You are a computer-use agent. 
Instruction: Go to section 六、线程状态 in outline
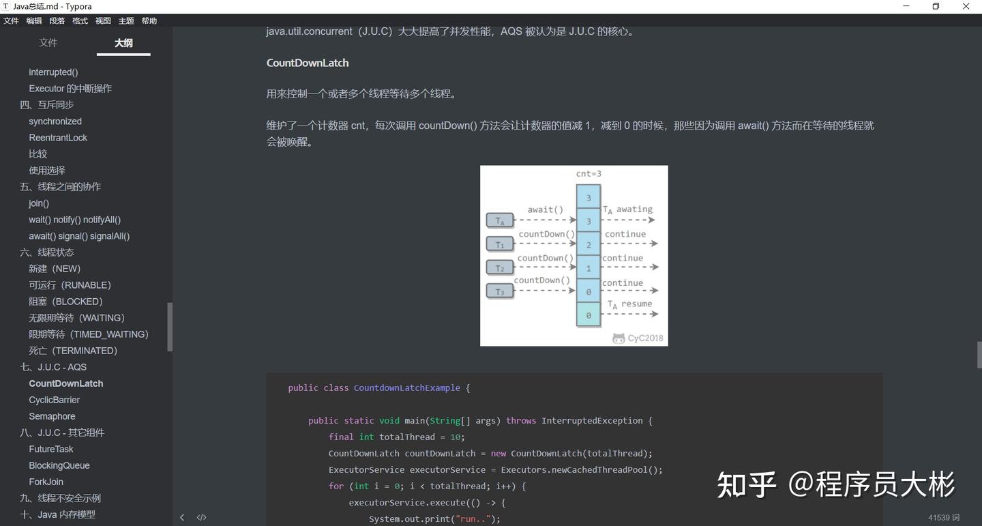click(46, 252)
